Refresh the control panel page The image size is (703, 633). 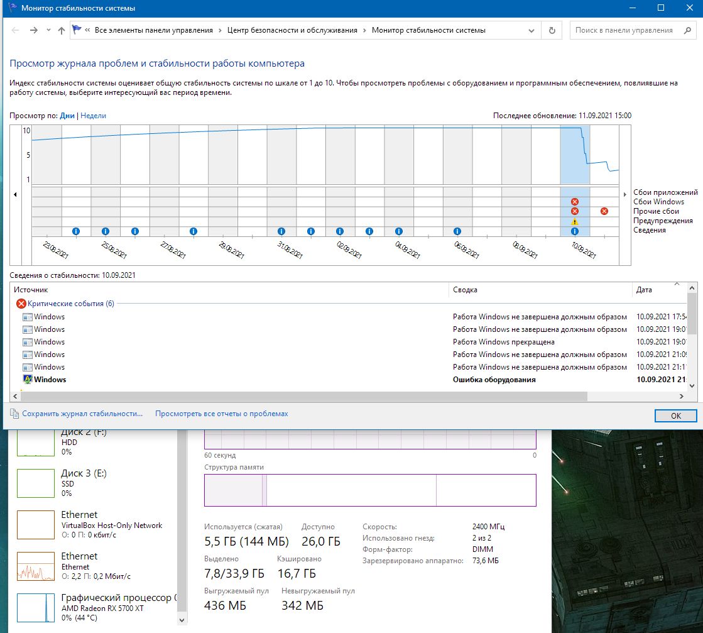coord(552,30)
